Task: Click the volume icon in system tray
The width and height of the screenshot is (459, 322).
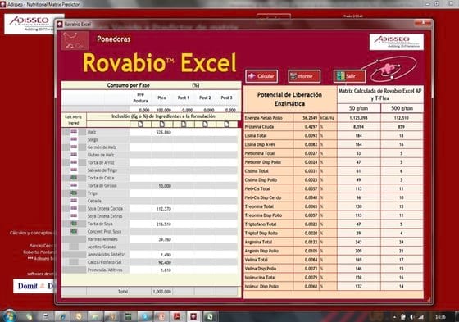Action: (411, 317)
